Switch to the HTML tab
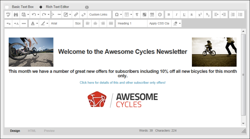This screenshot has height=139, width=250. pyautogui.click(x=32, y=131)
